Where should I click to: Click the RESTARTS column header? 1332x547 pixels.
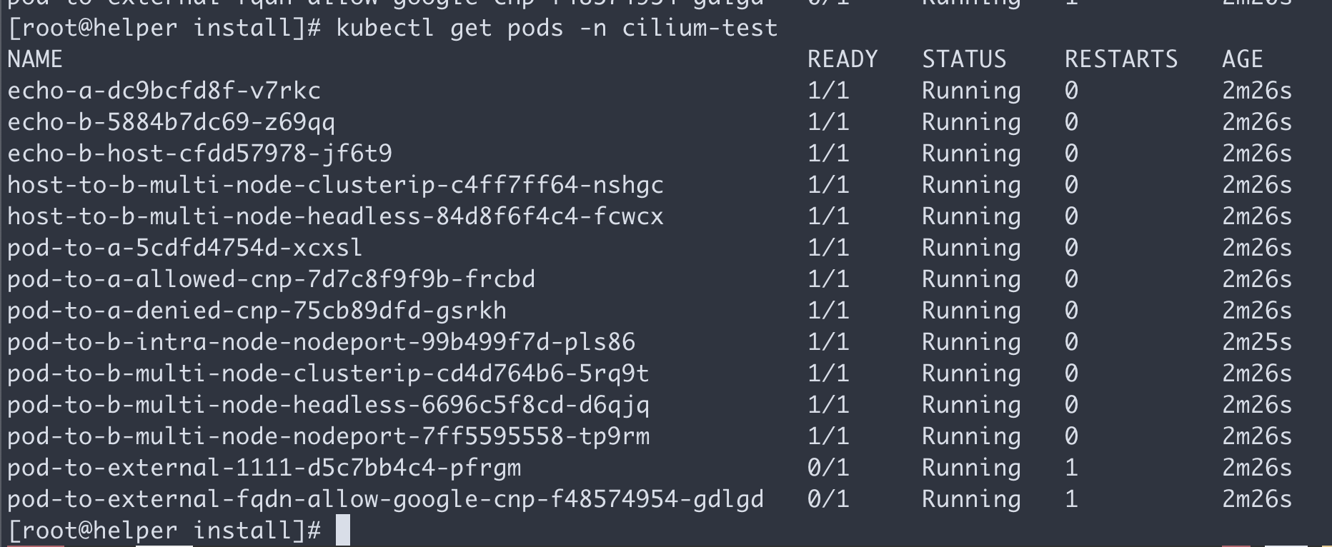tap(1121, 60)
